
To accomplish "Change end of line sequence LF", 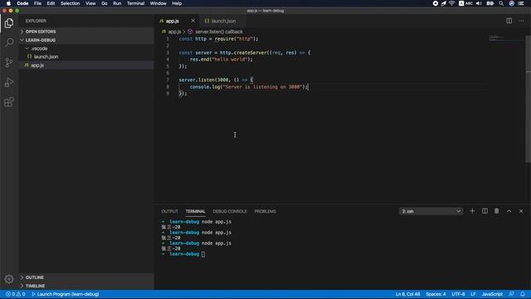I will pyautogui.click(x=473, y=294).
